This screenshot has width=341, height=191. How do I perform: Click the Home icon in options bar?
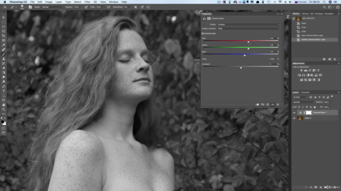pyautogui.click(x=5, y=7)
